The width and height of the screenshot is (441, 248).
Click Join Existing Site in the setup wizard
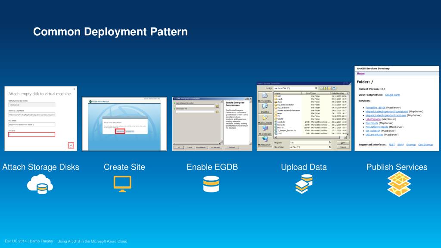pyautogui.click(x=130, y=131)
